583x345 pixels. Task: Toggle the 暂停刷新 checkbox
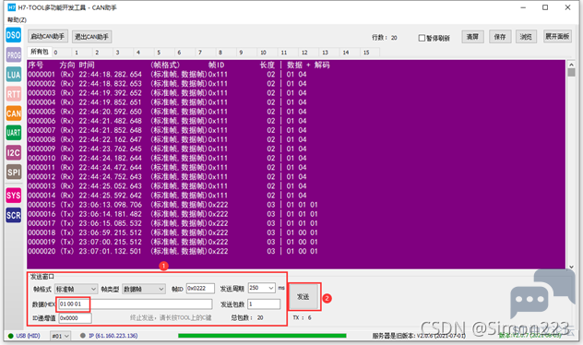click(x=422, y=38)
